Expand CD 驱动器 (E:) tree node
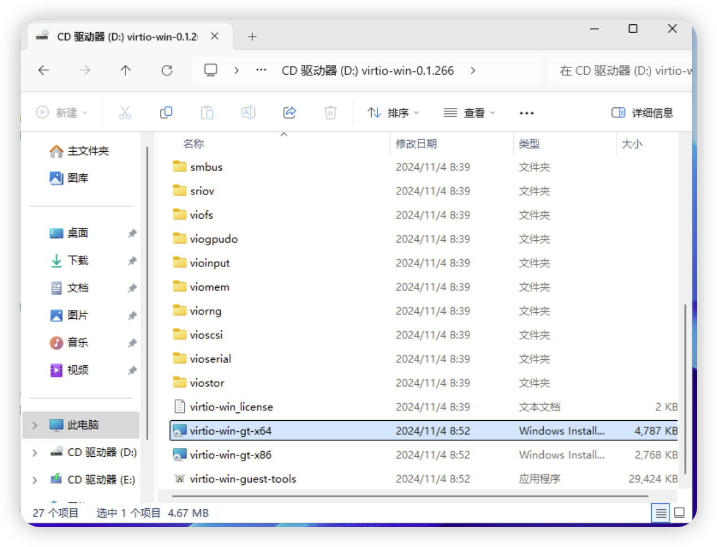Screen dimensions: 717x547 (x=35, y=480)
